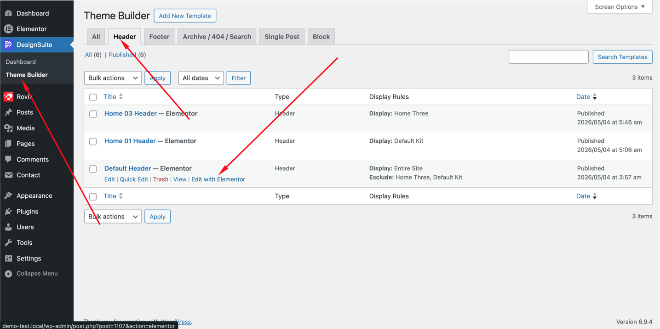Screen dimensions: 660x329
Task: Open the top Bulk actions dropdown
Action: point(113,78)
